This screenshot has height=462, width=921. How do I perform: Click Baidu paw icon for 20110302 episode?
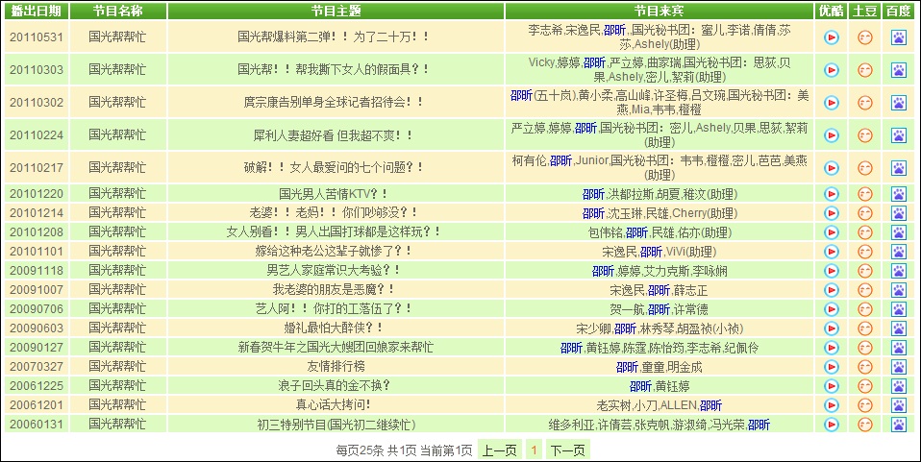[899, 103]
